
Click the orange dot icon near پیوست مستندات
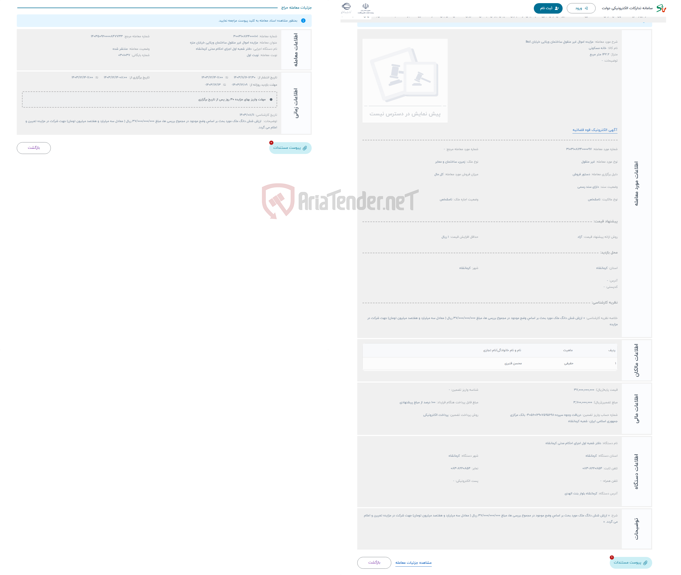click(271, 144)
